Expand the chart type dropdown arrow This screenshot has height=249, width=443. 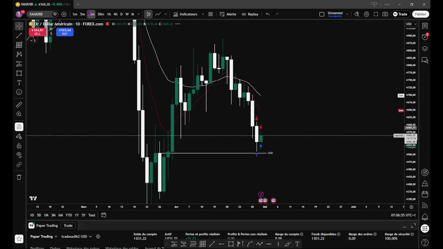click(165, 14)
